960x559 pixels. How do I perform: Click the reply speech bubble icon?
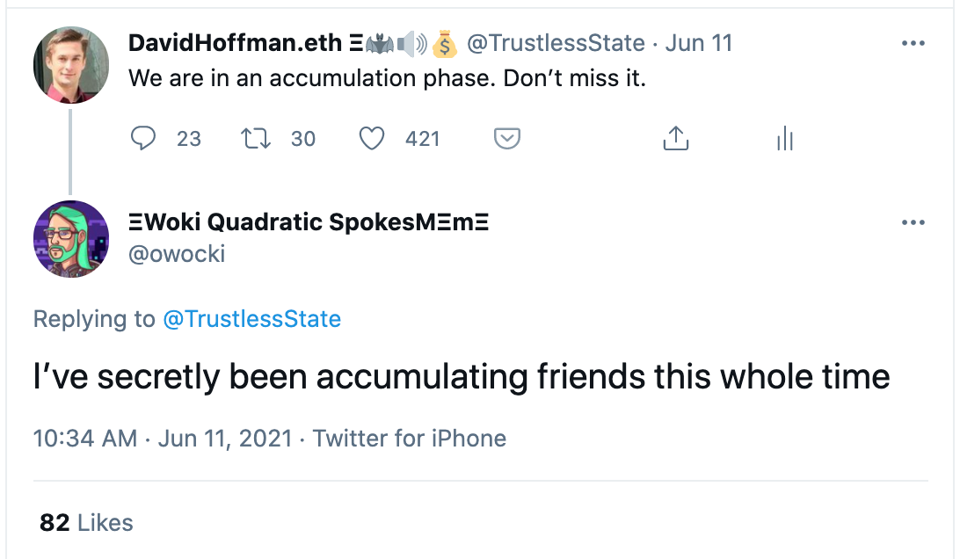(143, 138)
